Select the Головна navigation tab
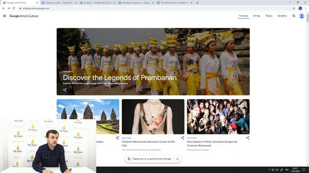 (x=243, y=16)
